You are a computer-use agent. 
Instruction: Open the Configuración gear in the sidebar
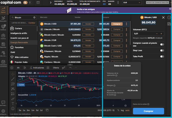[x=3, y=112]
